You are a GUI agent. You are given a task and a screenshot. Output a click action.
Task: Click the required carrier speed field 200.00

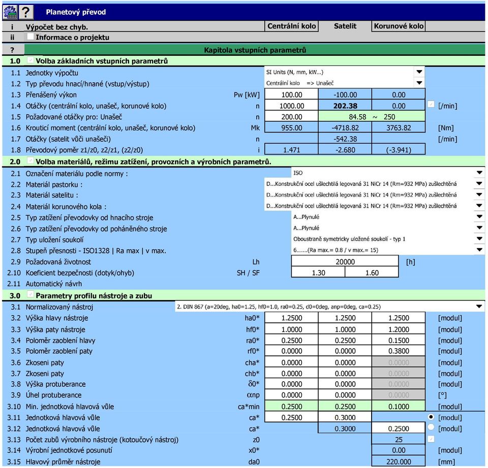(x=292, y=117)
